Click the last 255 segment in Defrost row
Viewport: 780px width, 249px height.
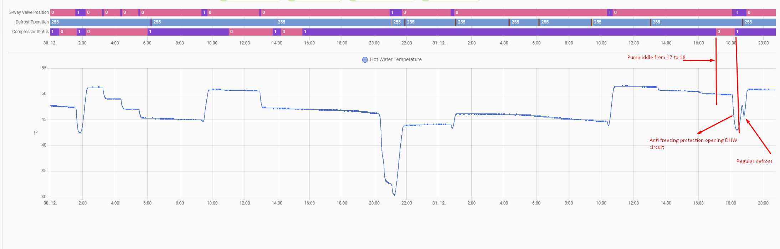tap(759, 22)
